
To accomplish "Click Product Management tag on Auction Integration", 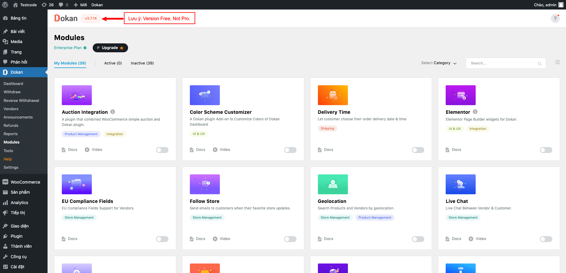I will (81, 134).
